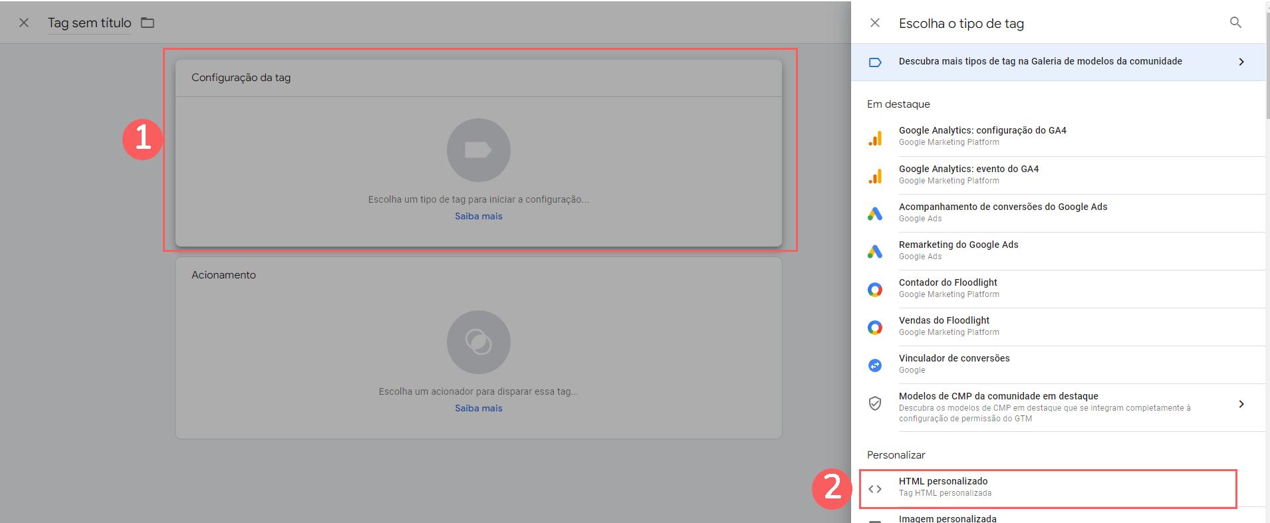Open community template gallery chevron arrow
1270x523 pixels.
[x=1241, y=62]
